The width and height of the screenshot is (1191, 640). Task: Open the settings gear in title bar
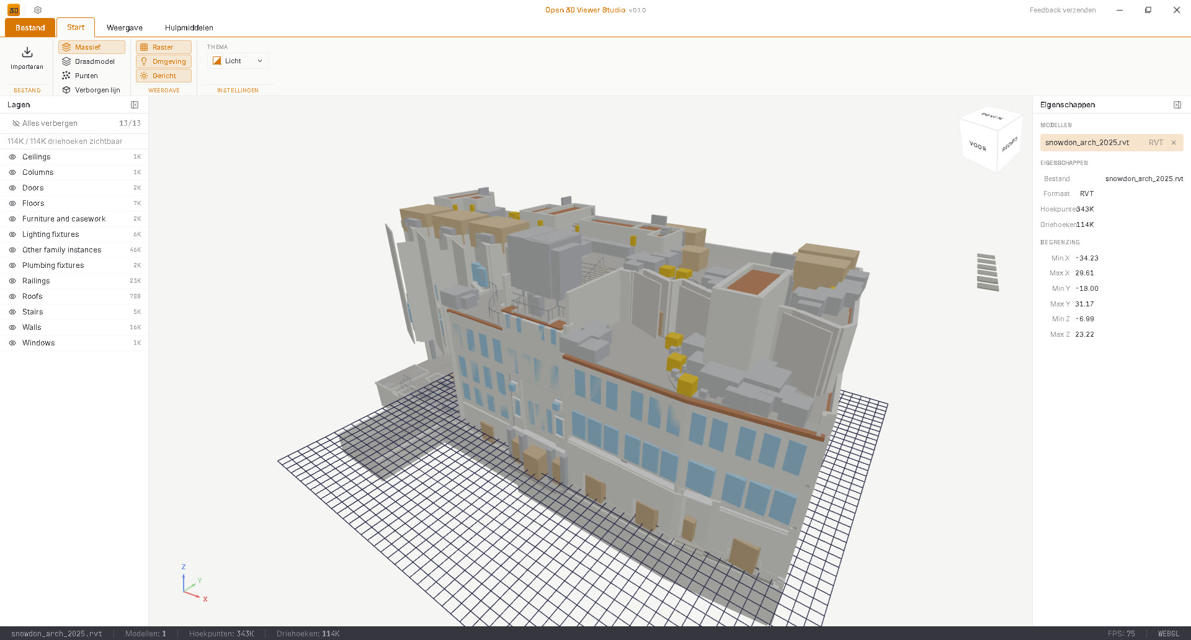point(38,10)
